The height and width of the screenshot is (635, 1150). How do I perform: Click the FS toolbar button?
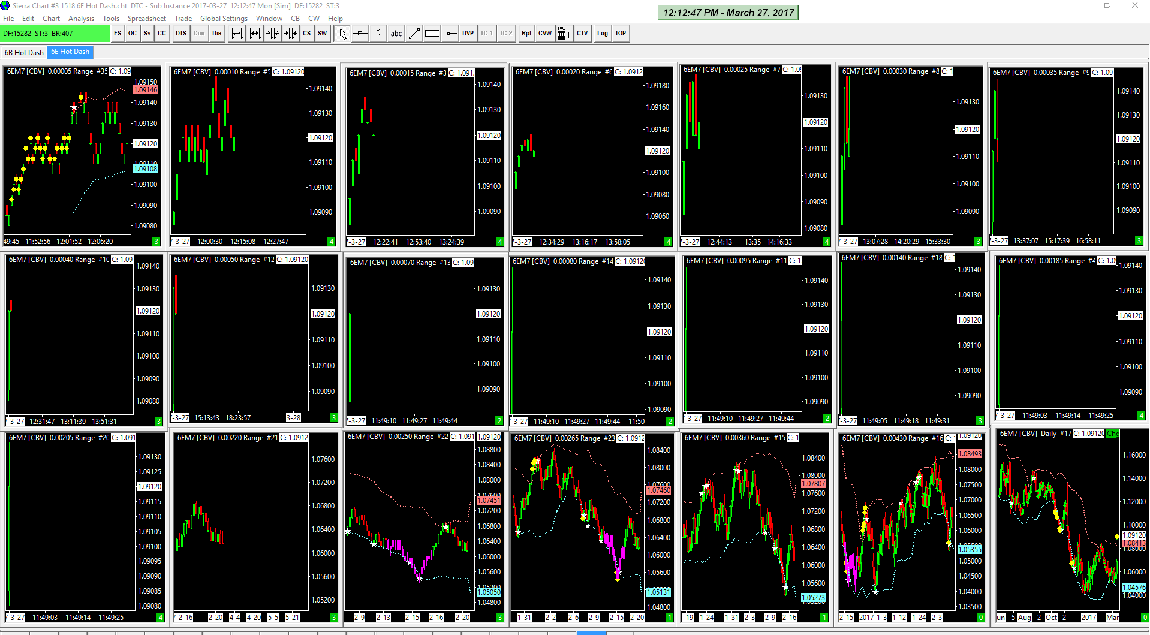click(118, 34)
